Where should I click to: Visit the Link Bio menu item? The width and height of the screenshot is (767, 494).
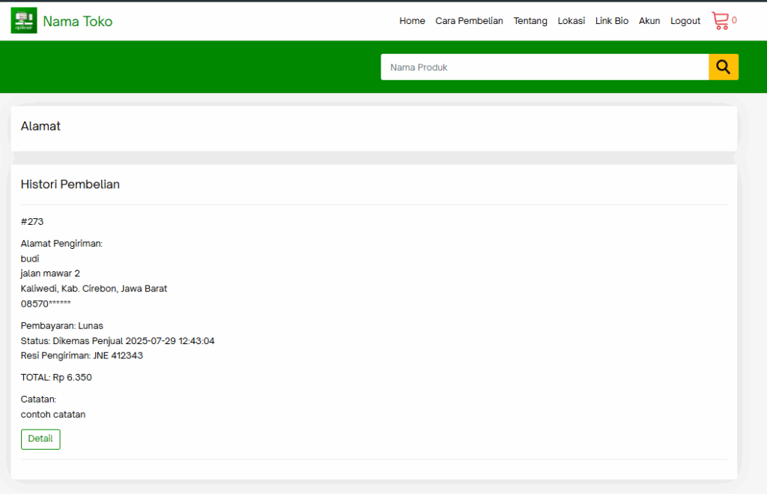click(611, 21)
